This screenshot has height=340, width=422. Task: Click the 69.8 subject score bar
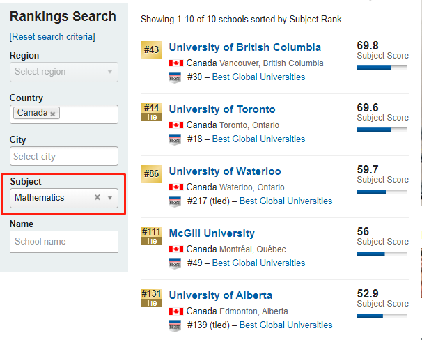(x=382, y=68)
